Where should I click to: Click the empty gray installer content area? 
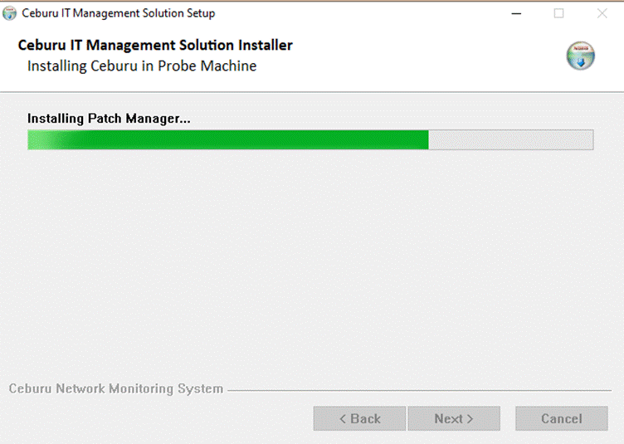[x=312, y=262]
